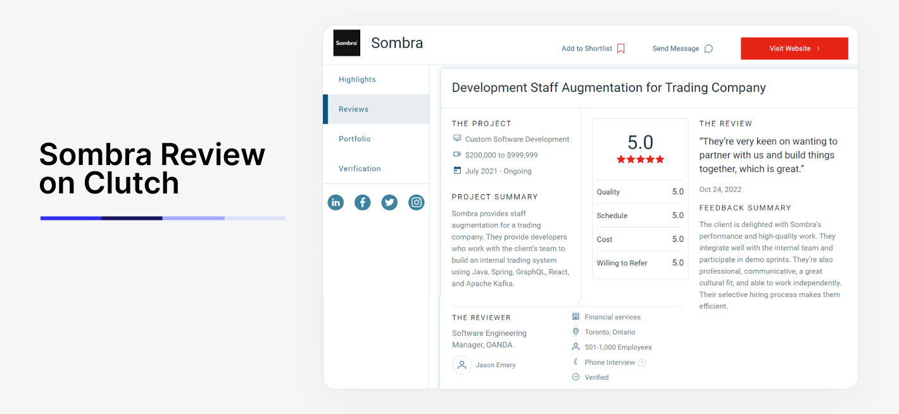Screen dimensions: 899x414
Task: Open Sombra's Facebook page icon
Action: point(362,202)
